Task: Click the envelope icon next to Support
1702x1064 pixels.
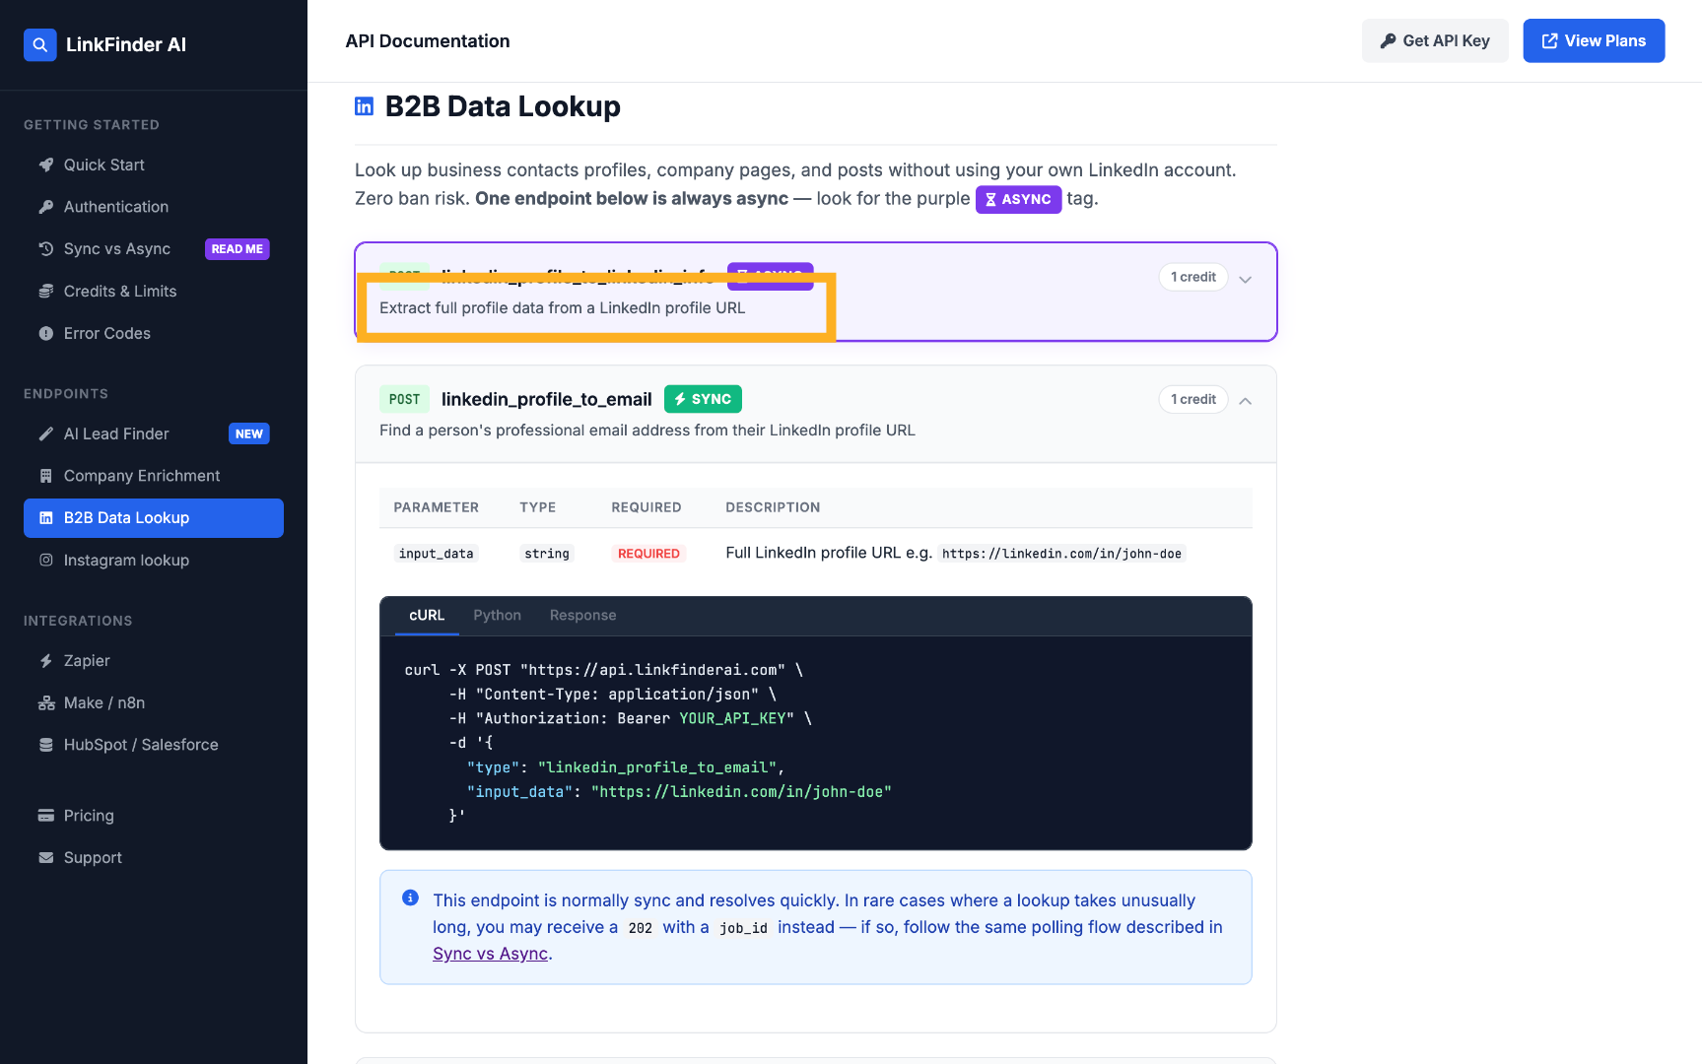Action: tap(46, 858)
